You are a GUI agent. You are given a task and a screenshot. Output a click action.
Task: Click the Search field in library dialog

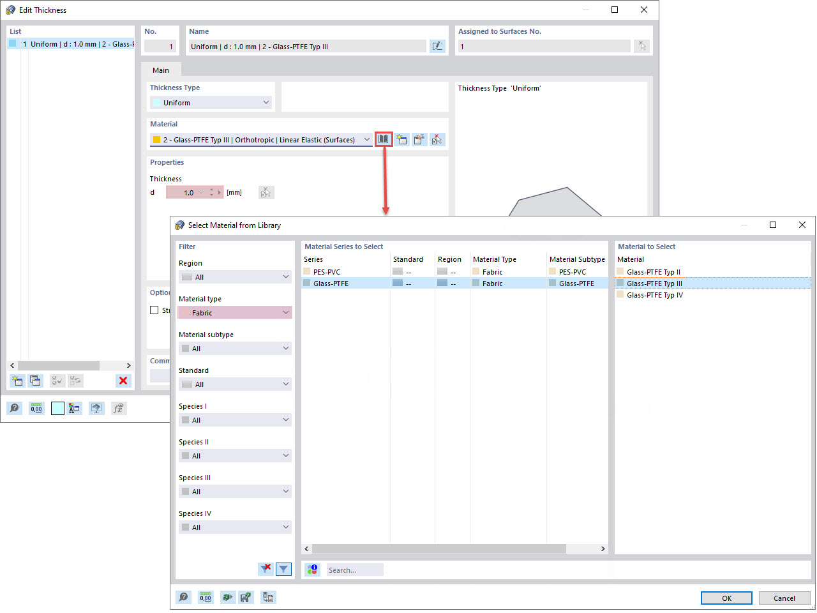pyautogui.click(x=355, y=570)
